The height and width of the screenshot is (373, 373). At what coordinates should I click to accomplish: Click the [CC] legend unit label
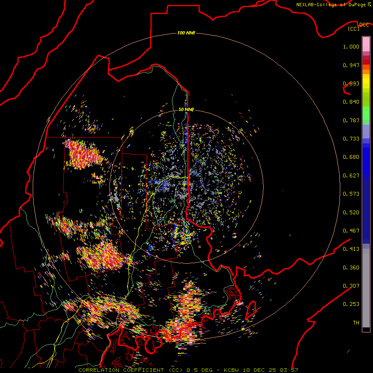tap(354, 29)
